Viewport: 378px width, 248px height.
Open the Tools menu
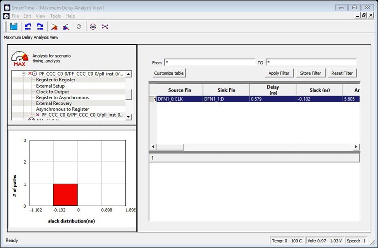click(55, 16)
